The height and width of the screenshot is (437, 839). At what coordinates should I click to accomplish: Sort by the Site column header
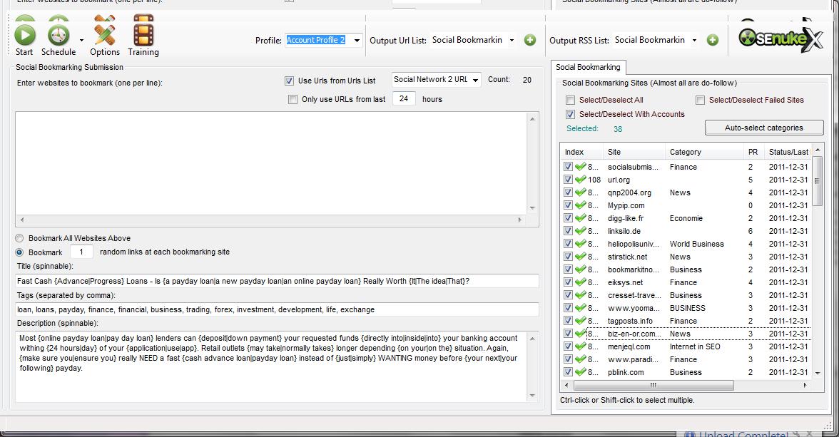click(634, 152)
